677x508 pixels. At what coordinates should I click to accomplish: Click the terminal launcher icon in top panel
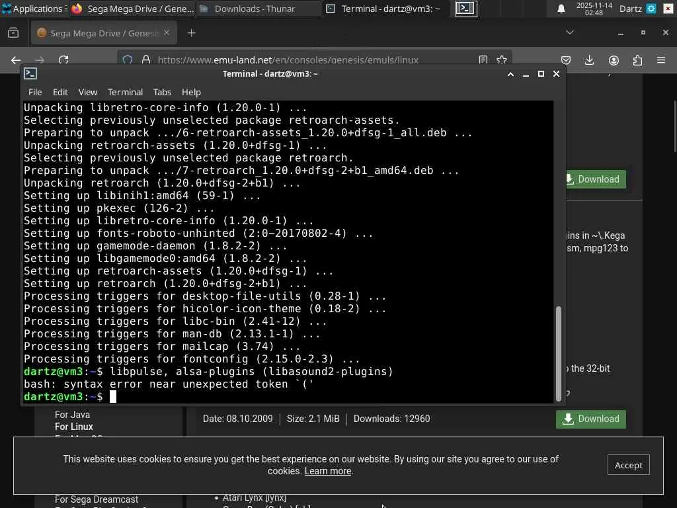(466, 9)
